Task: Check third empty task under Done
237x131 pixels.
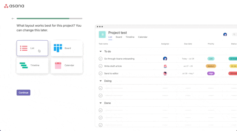Action: [x=100, y=125]
